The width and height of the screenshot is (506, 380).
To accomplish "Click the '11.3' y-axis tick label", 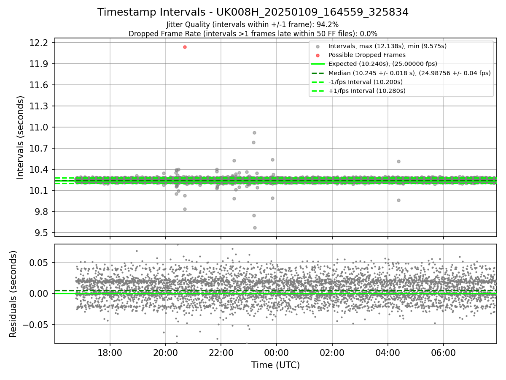I will (x=40, y=106).
